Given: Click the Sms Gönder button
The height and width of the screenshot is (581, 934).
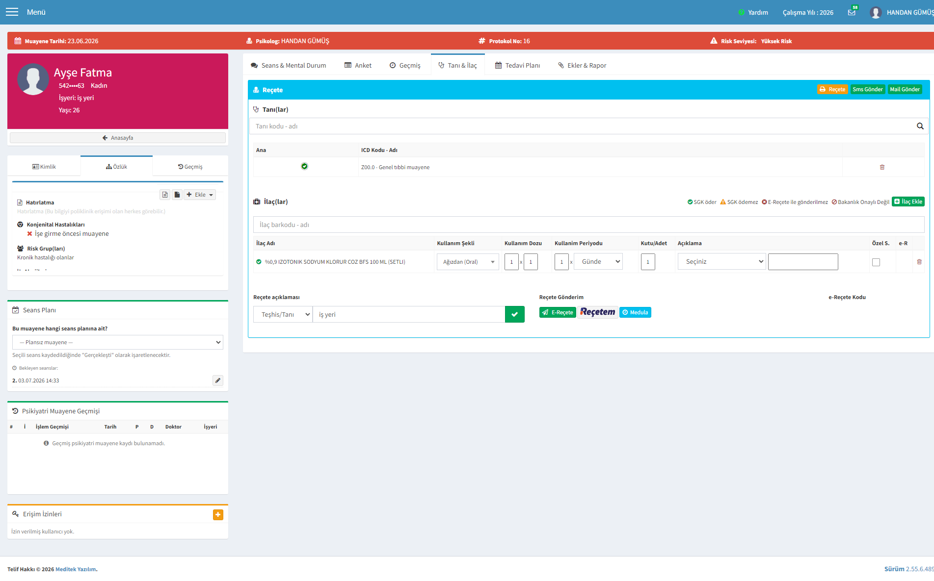Looking at the screenshot, I should [867, 89].
